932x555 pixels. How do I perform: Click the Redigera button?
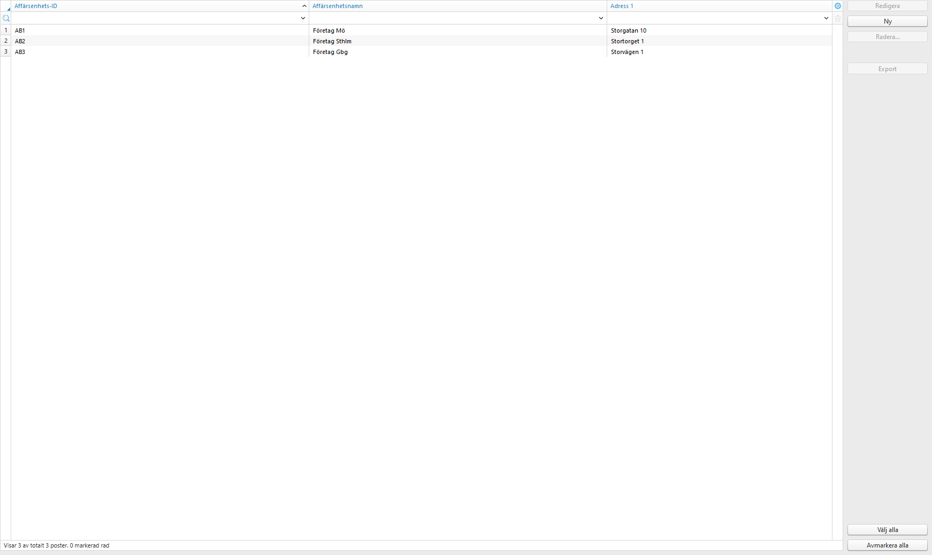887,6
